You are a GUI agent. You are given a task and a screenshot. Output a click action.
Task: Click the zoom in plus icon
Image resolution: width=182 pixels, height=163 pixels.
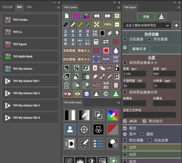(x=117, y=16)
